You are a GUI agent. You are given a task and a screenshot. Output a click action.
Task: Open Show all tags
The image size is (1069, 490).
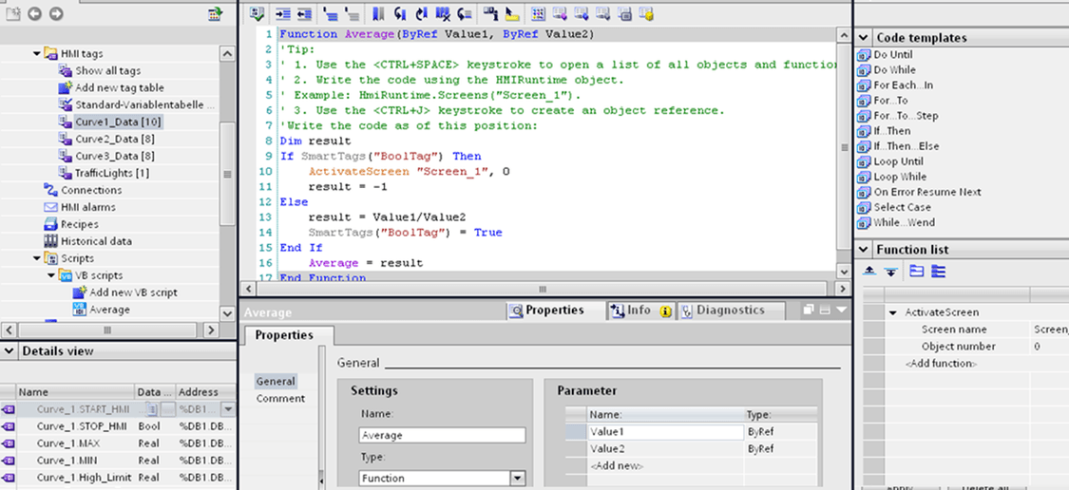(108, 70)
